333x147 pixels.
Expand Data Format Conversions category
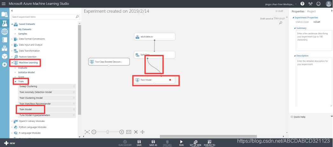[x=12, y=39]
